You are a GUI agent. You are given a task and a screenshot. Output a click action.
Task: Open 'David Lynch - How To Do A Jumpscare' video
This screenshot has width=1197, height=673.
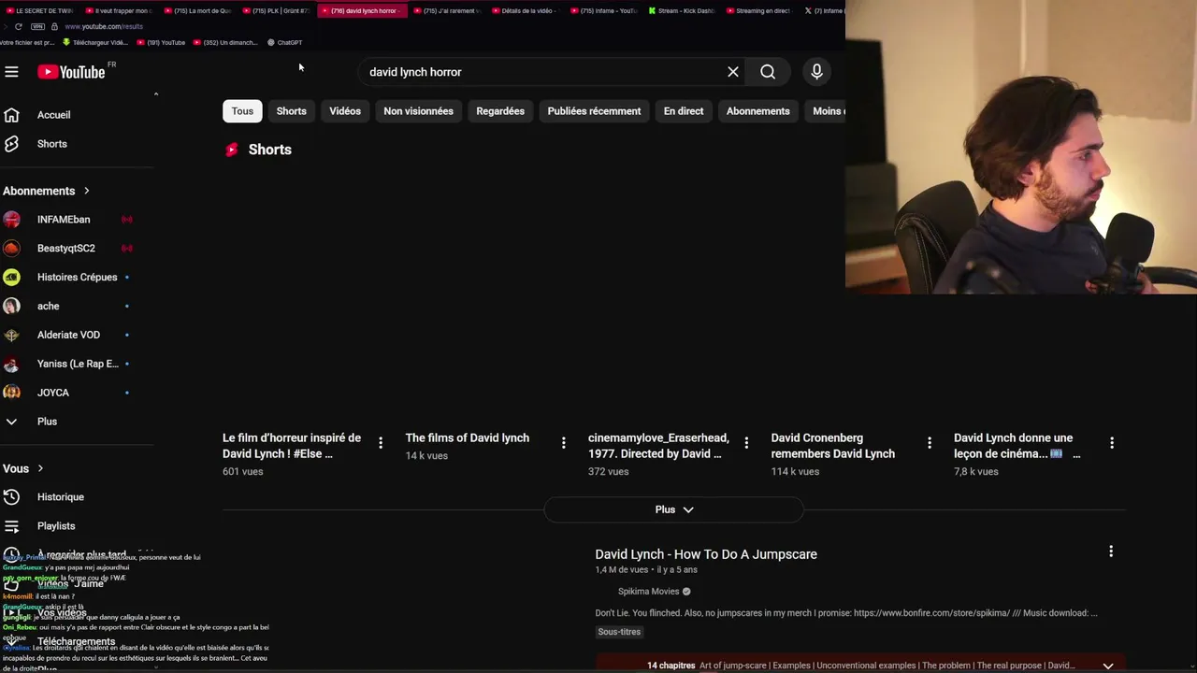(706, 554)
